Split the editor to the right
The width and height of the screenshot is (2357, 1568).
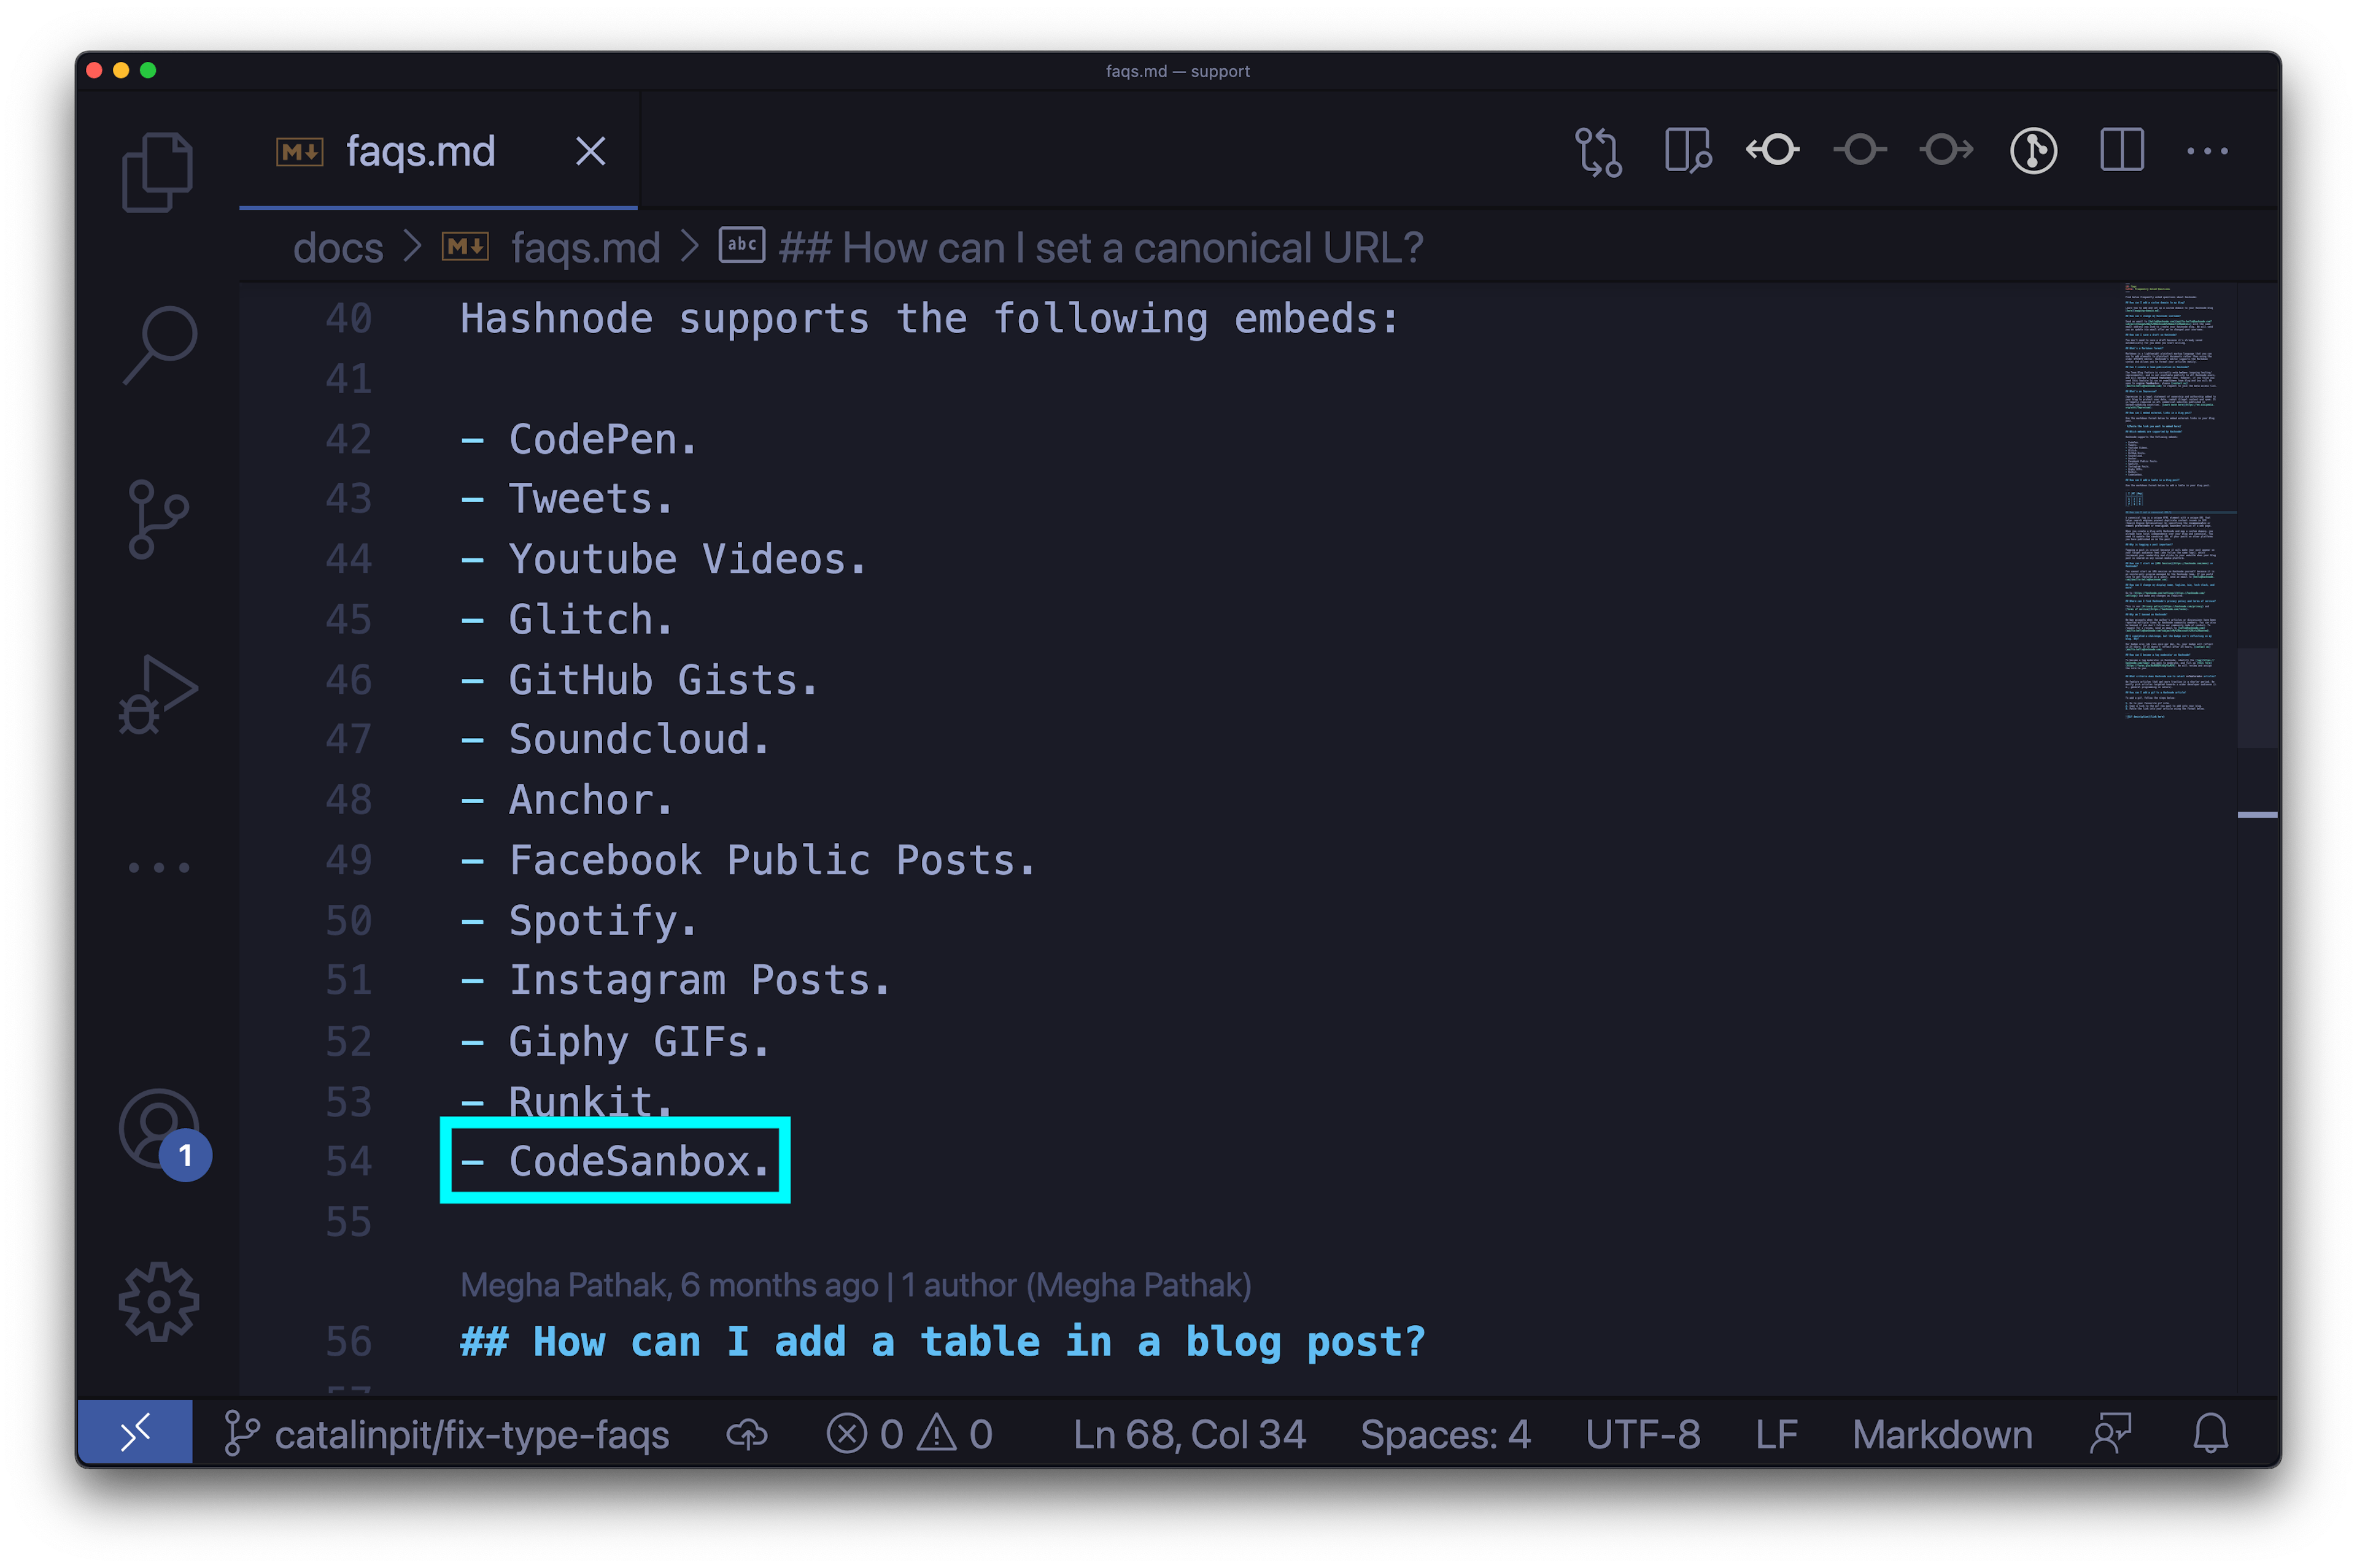click(2121, 151)
